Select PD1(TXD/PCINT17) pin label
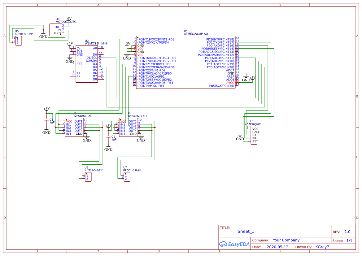 click(x=220, y=42)
